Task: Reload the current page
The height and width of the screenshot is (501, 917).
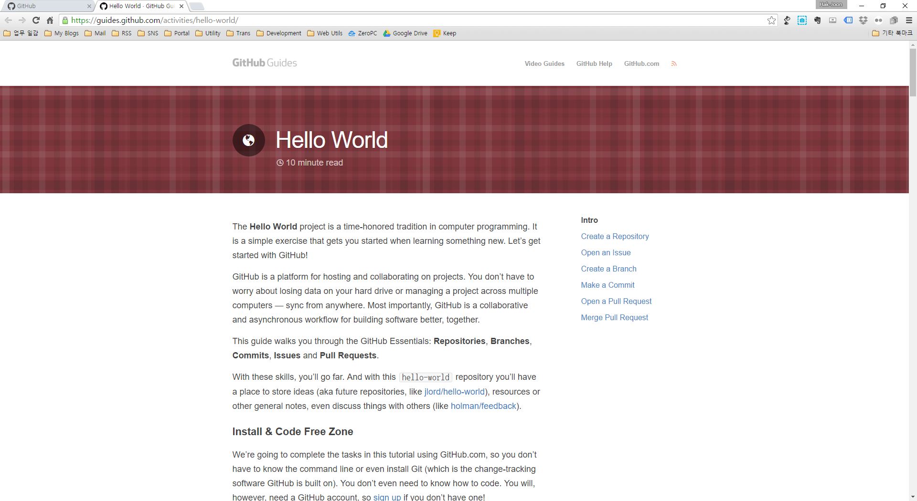Action: (x=36, y=20)
